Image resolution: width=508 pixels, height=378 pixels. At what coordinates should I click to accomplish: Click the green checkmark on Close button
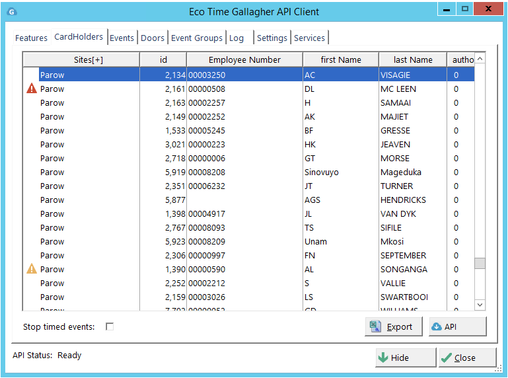446,358
